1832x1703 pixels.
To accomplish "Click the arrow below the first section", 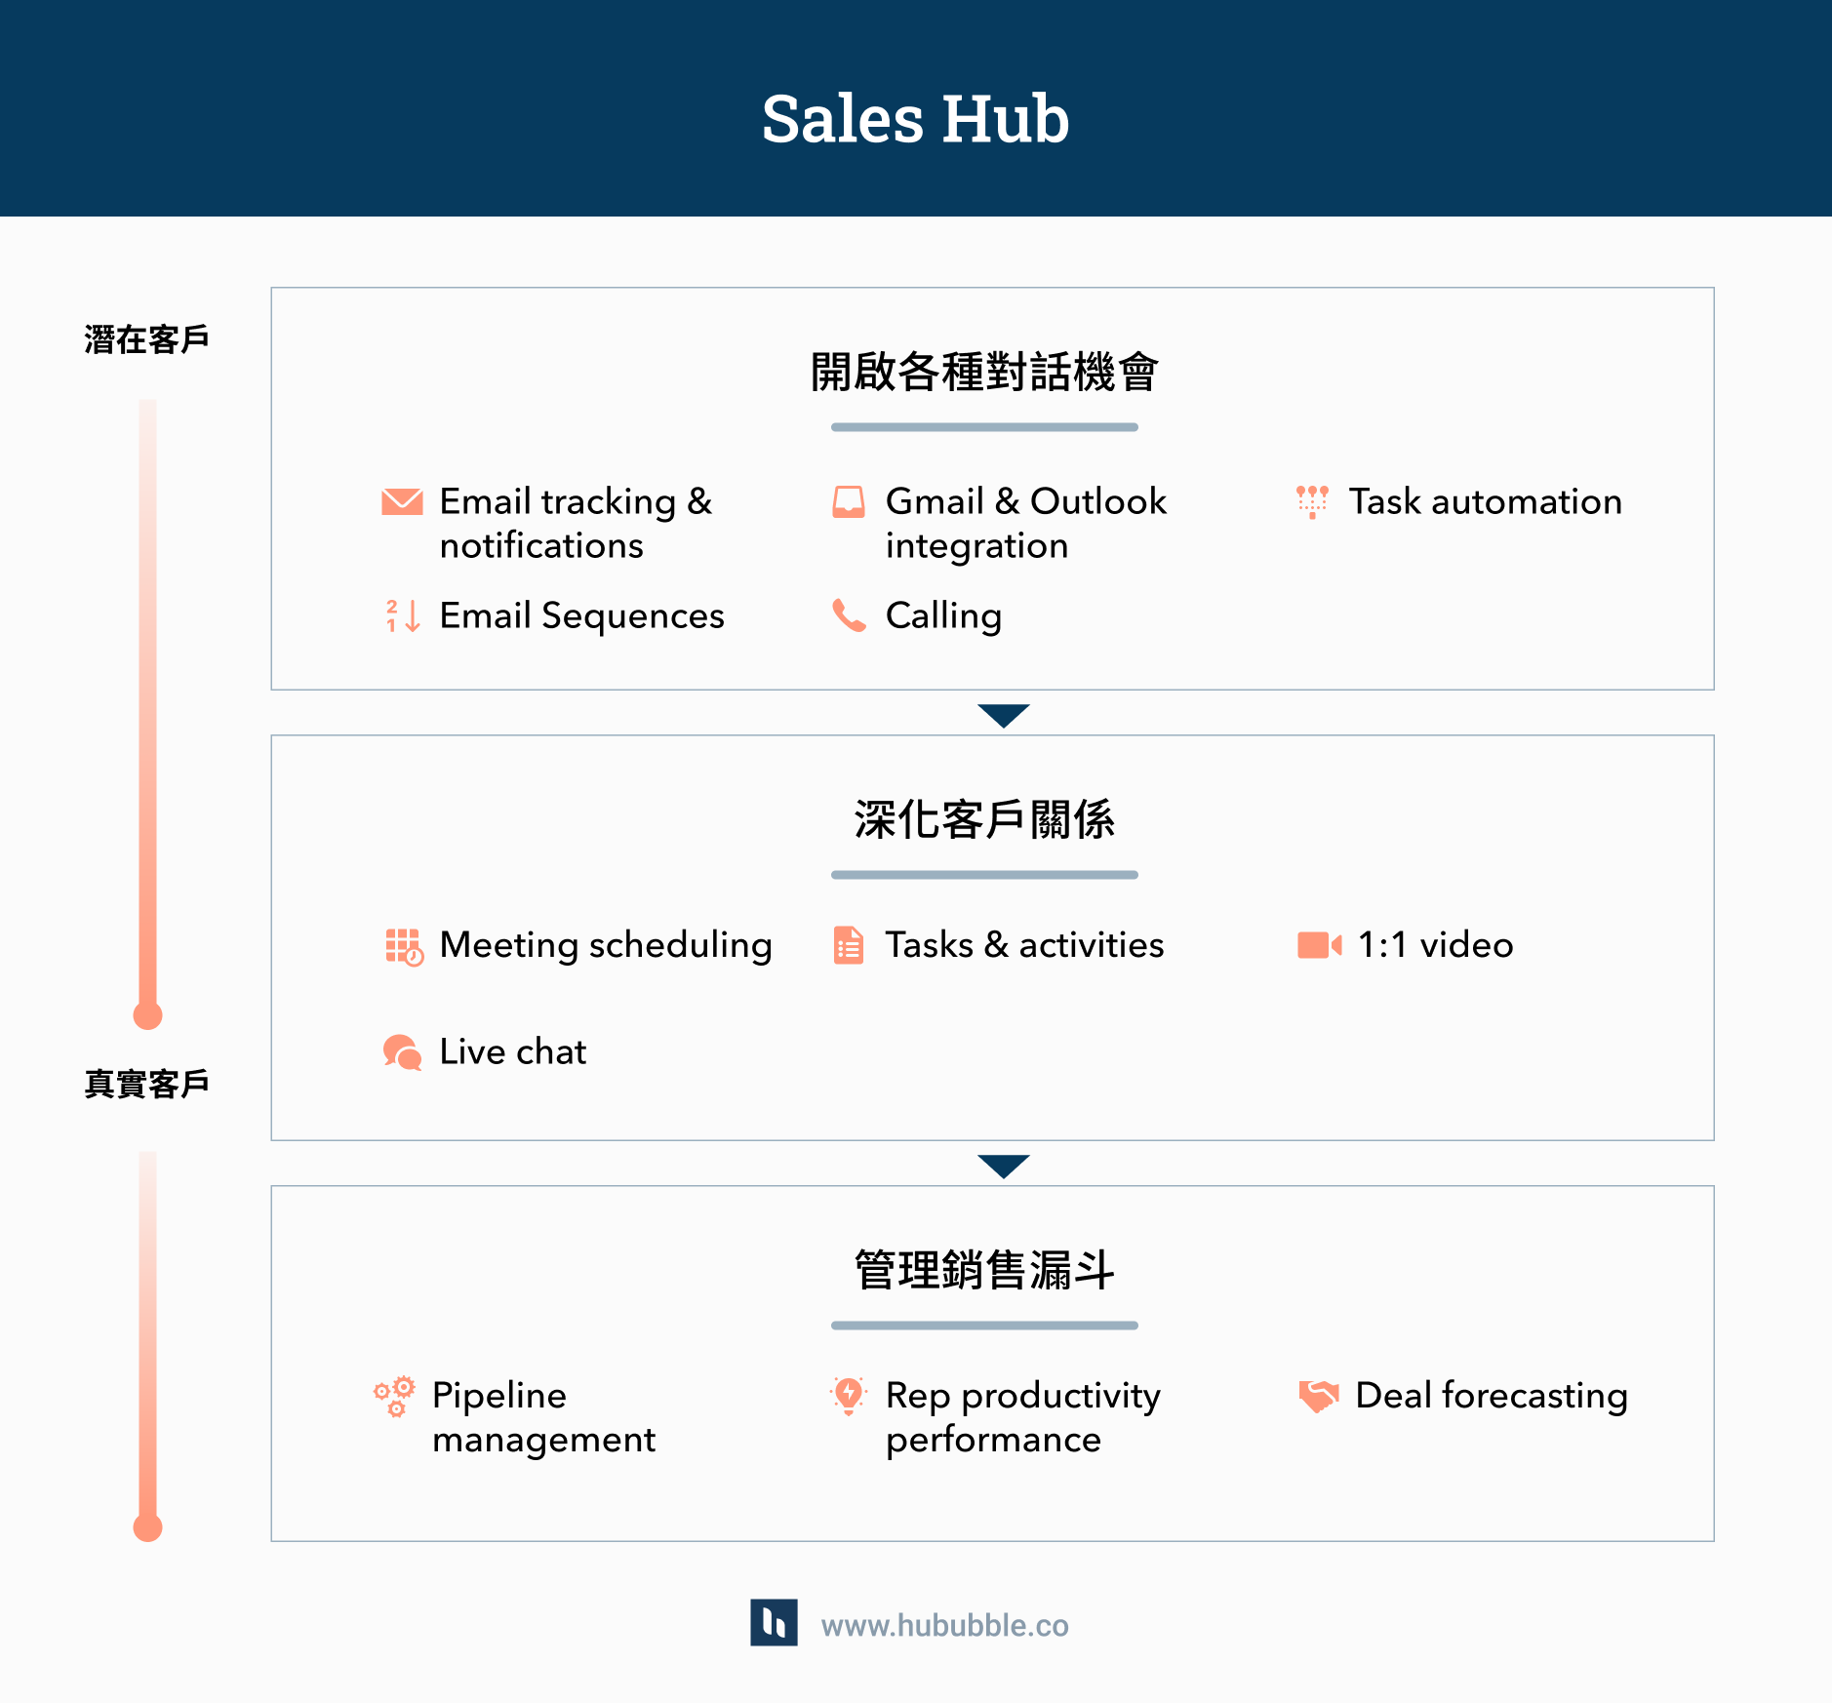I will pyautogui.click(x=1003, y=715).
